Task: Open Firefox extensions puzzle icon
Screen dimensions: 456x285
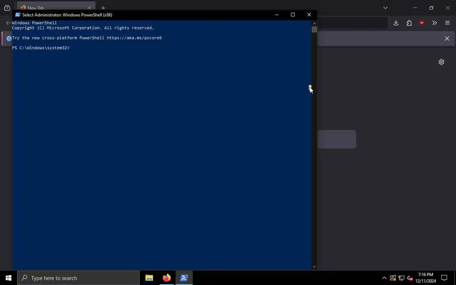Action: [409, 23]
